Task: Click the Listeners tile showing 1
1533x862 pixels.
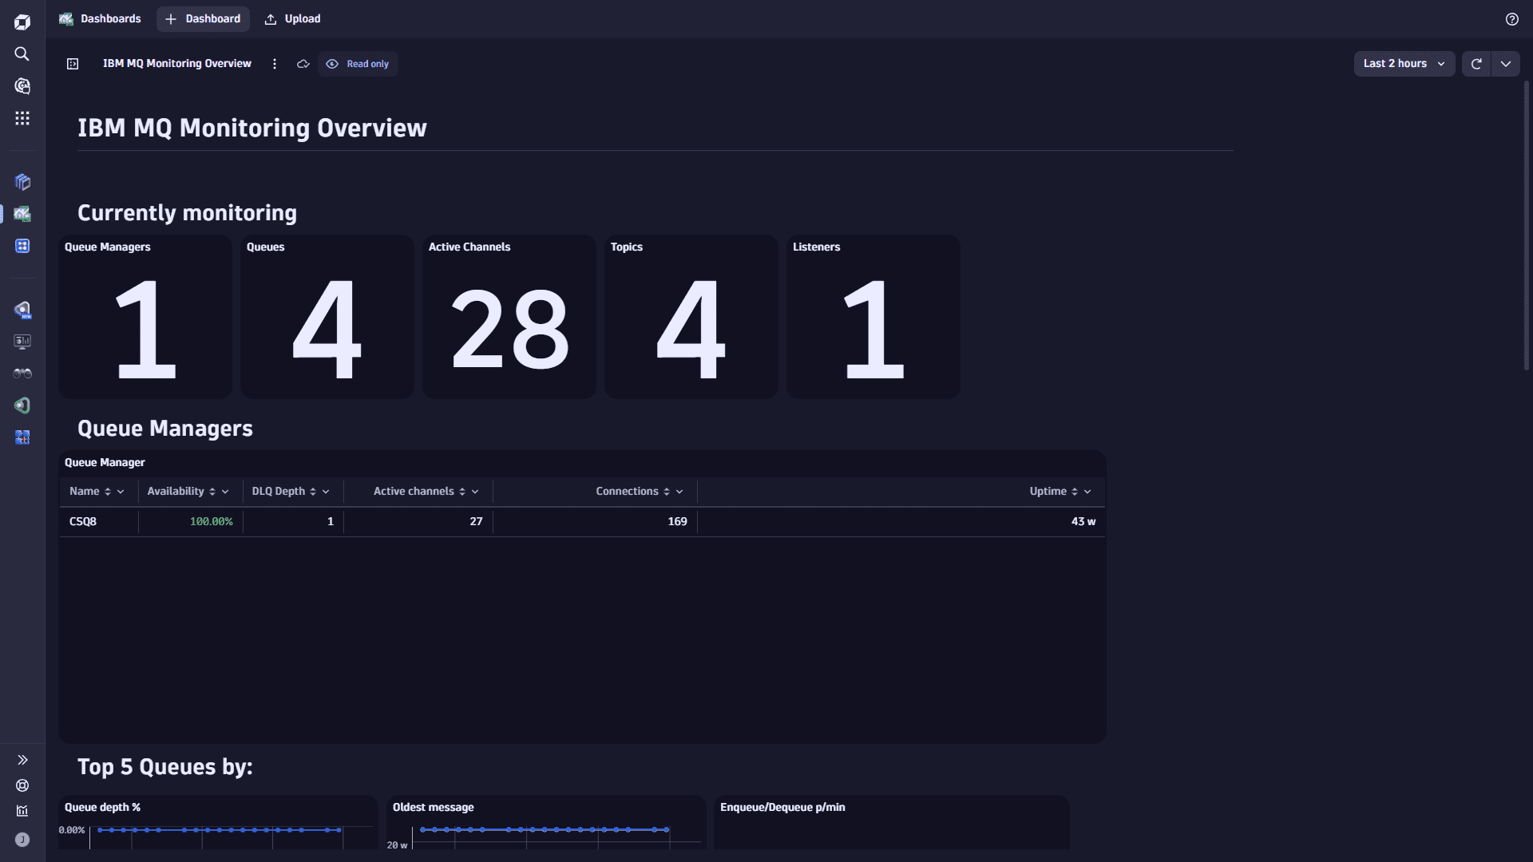Action: click(x=873, y=317)
